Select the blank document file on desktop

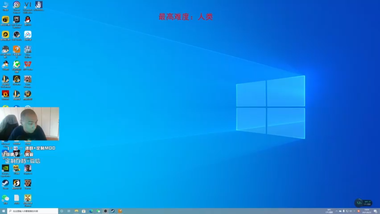click(17, 199)
